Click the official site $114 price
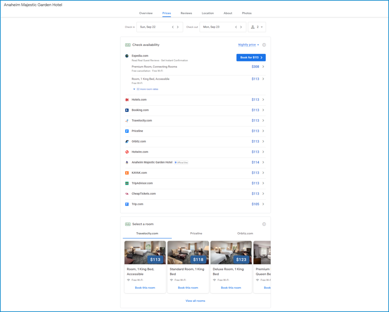The height and width of the screenshot is (312, 389). pyautogui.click(x=255, y=162)
